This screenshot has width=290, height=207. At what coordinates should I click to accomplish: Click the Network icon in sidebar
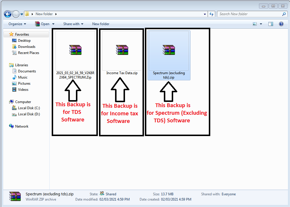click(11, 126)
